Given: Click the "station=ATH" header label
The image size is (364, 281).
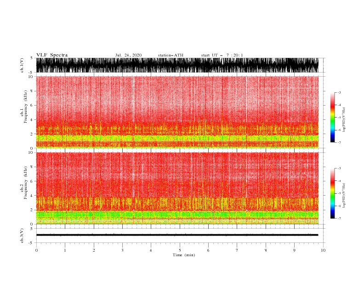Looking at the screenshot, I should (x=171, y=55).
